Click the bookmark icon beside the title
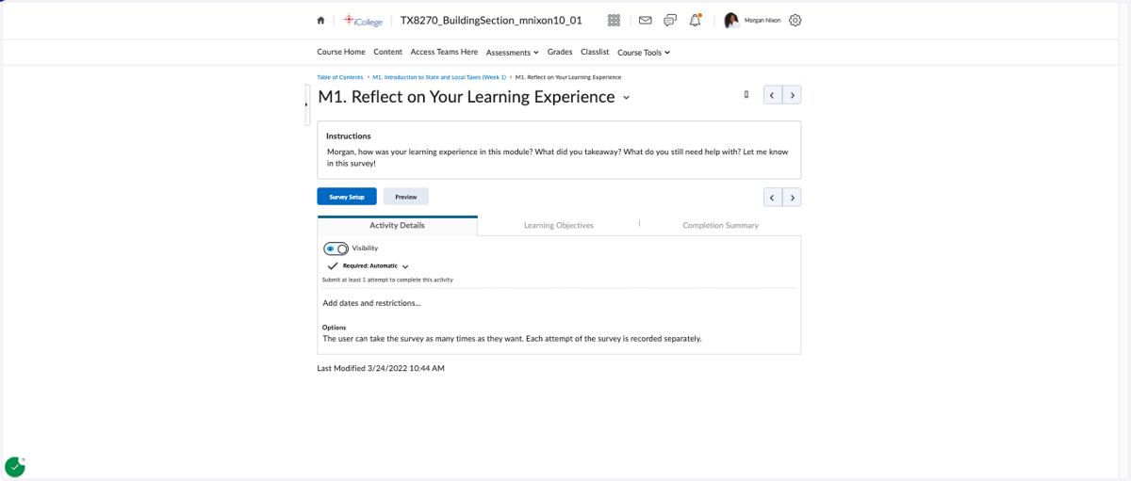The image size is (1131, 481). (746, 94)
